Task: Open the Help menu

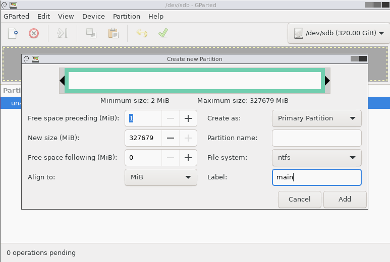Action: [x=156, y=17]
